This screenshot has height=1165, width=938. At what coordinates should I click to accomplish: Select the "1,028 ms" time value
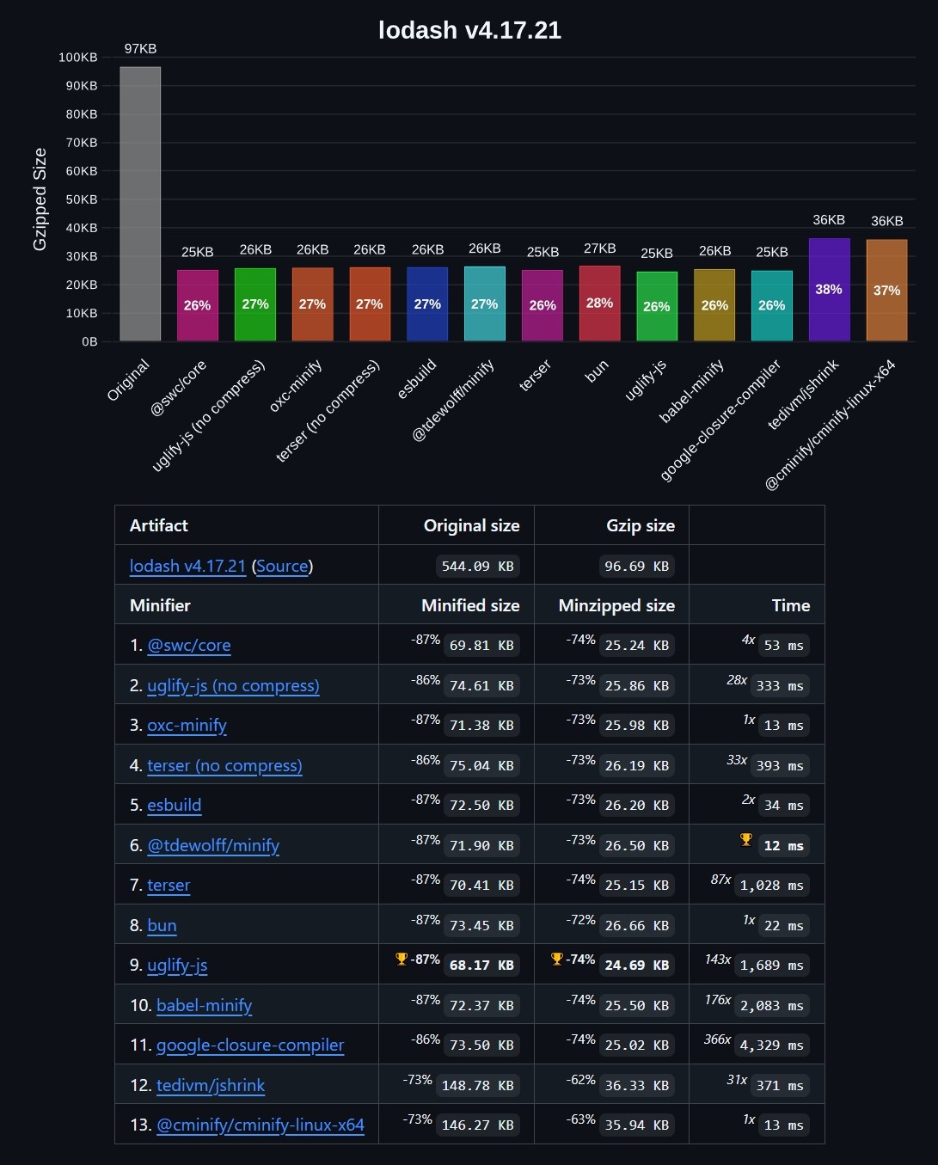pyautogui.click(x=772, y=886)
